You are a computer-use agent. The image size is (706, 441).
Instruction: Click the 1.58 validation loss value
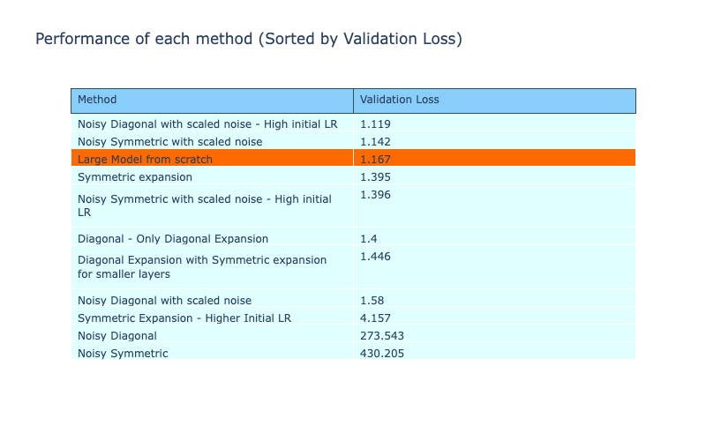(372, 300)
